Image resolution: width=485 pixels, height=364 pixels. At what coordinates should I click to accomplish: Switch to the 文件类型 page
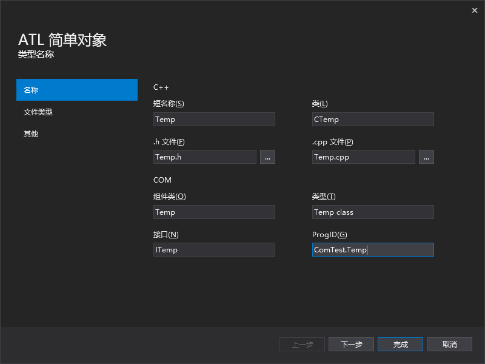(77, 112)
